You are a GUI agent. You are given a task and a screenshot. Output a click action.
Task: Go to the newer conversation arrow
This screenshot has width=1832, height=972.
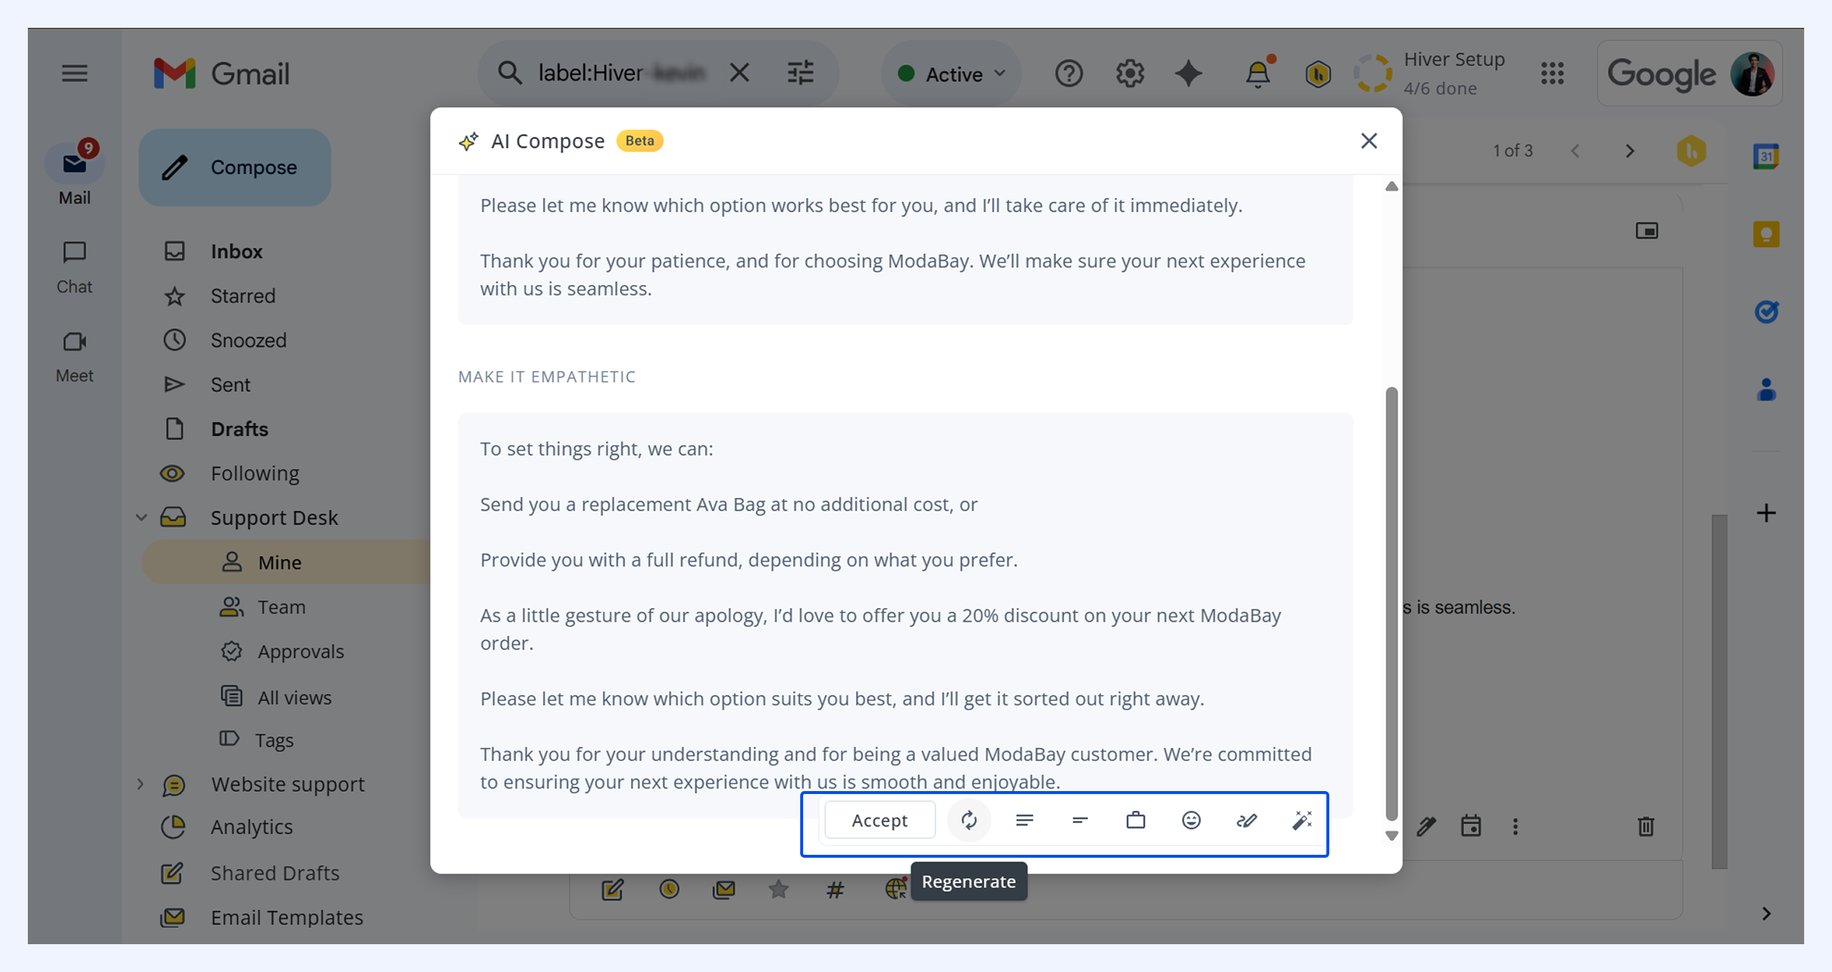tap(1576, 151)
